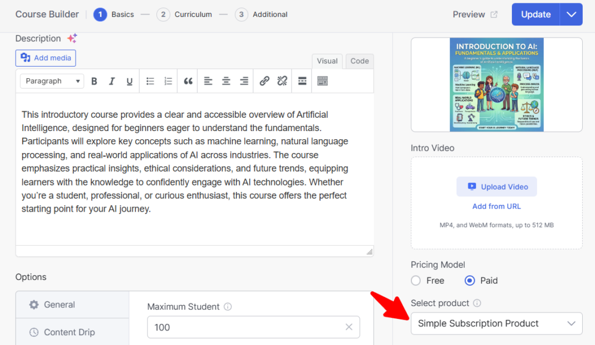Screen dimensions: 595x345
Task: Switch to the Code editor tab
Action: click(x=359, y=61)
